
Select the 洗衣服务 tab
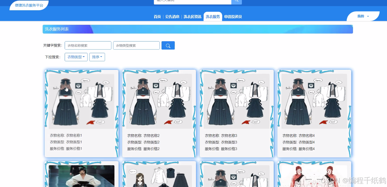tap(213, 17)
